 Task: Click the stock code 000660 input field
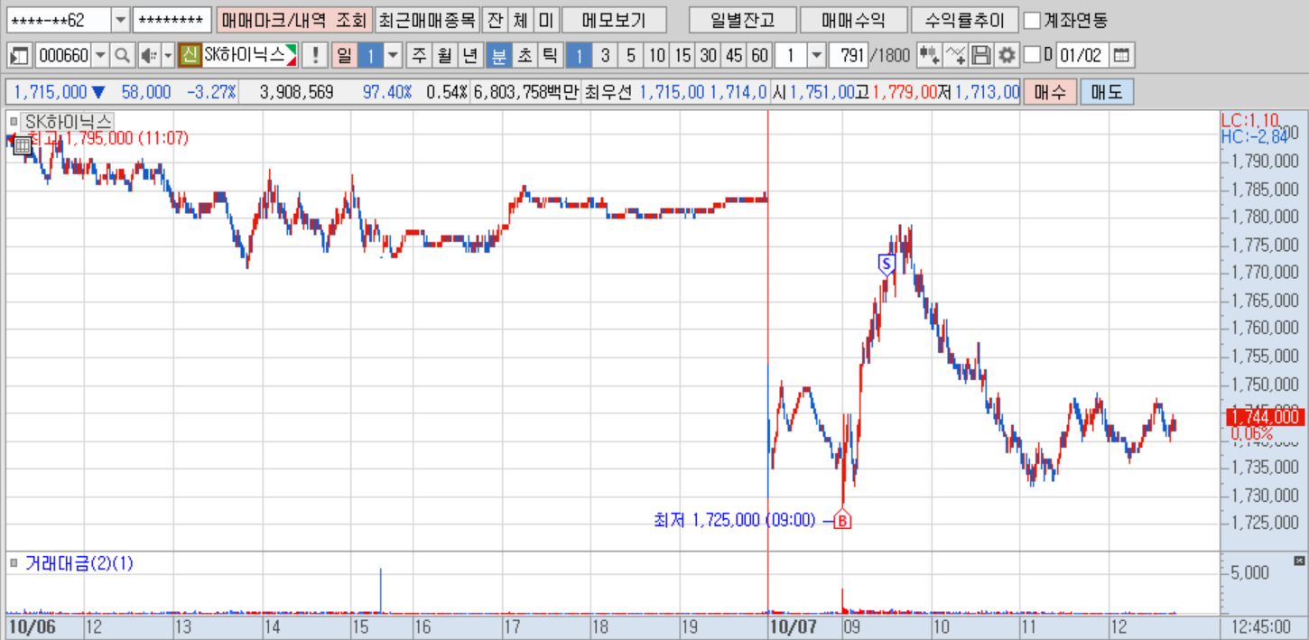coord(62,55)
